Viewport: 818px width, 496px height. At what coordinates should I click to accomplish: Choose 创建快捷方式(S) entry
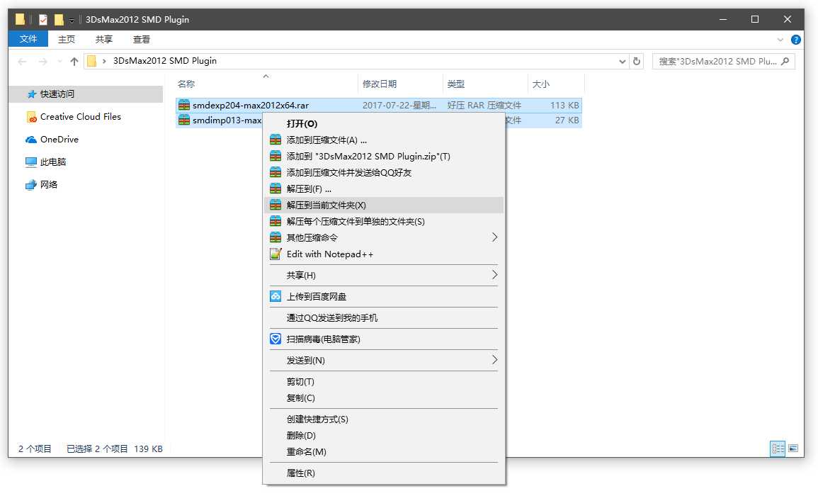pos(384,419)
